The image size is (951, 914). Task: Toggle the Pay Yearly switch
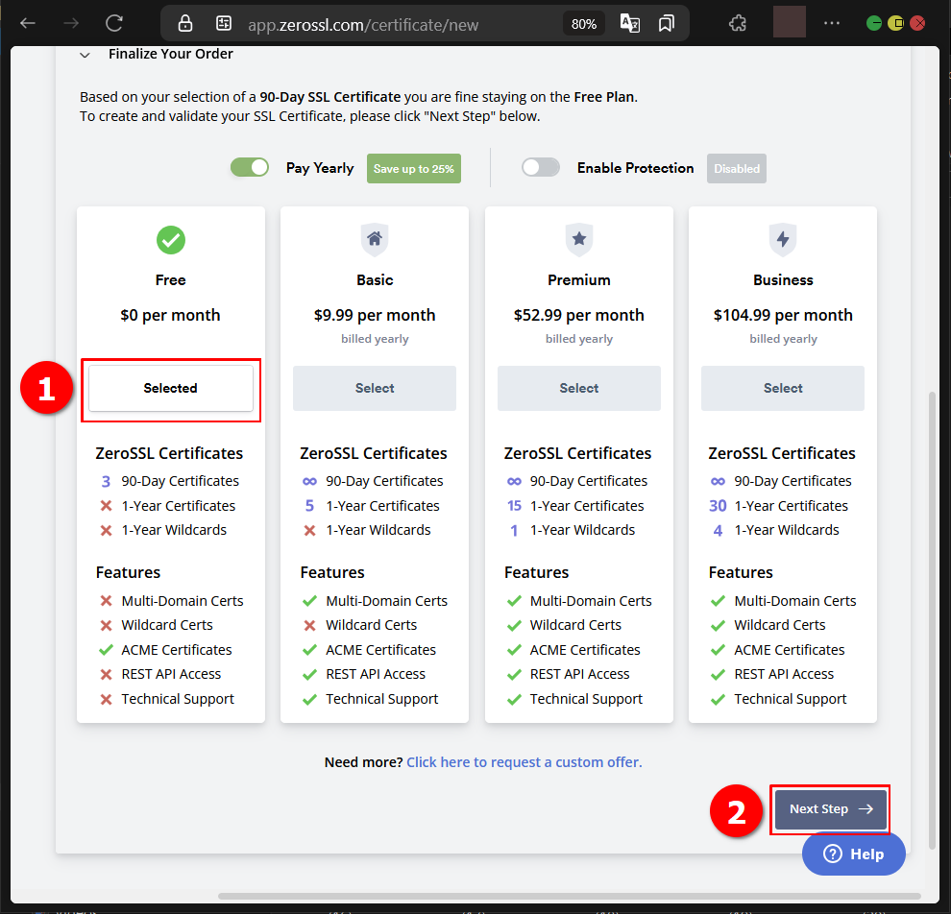(249, 167)
